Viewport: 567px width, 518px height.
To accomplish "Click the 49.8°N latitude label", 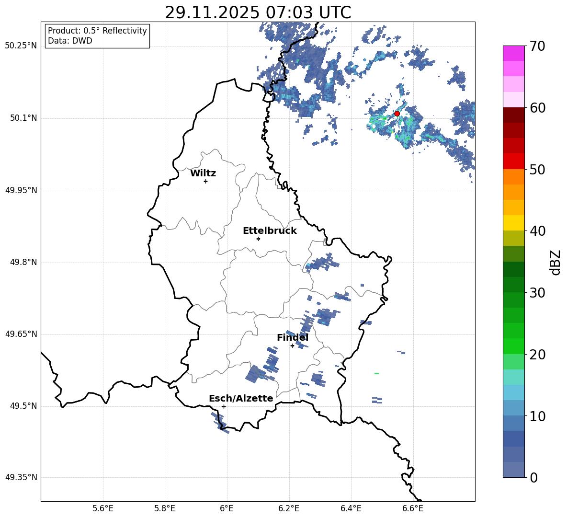I will [23, 262].
